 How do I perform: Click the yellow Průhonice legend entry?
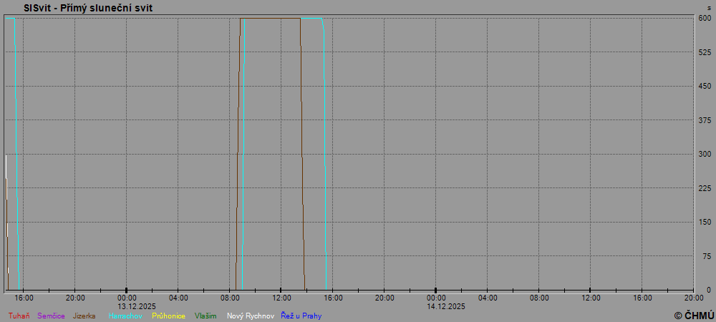168,316
